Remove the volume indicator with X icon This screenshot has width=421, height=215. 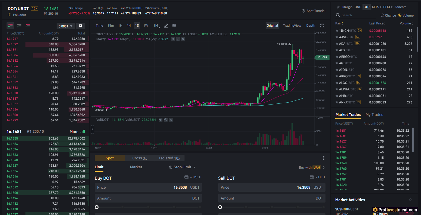[x=171, y=120]
